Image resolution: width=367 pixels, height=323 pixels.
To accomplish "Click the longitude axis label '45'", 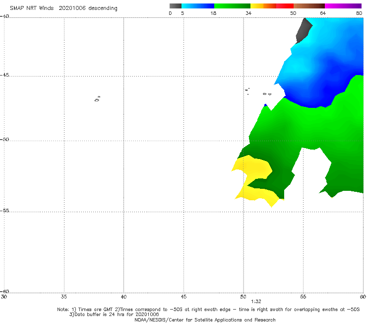I will click(183, 297).
